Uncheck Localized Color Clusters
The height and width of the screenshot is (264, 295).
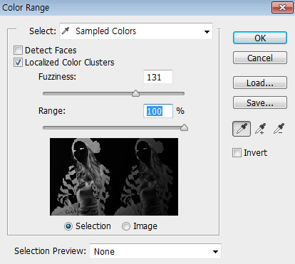click(x=18, y=63)
